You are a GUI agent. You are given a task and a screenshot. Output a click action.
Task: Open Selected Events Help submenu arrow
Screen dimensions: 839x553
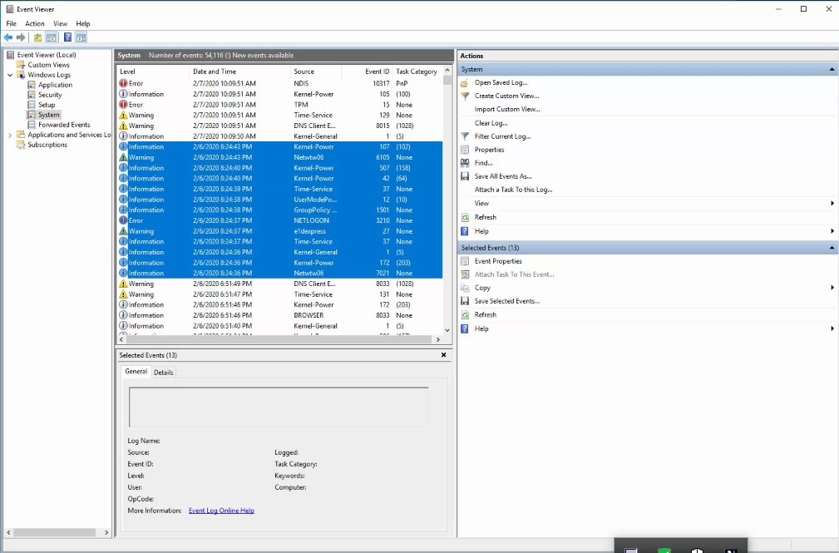(832, 328)
